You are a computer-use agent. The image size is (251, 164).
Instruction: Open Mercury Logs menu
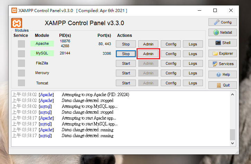click(x=193, y=73)
